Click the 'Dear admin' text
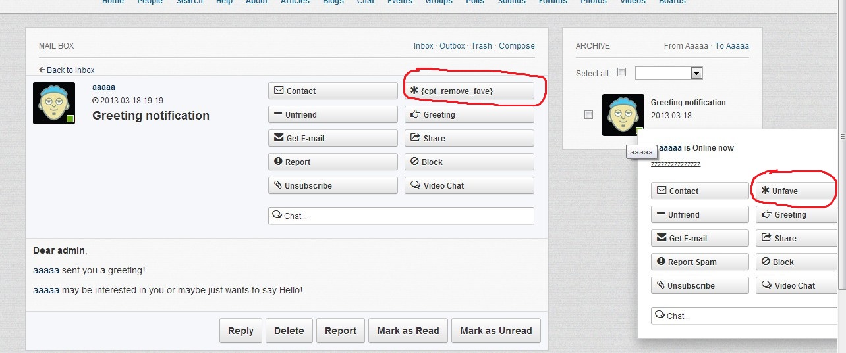 coord(59,250)
